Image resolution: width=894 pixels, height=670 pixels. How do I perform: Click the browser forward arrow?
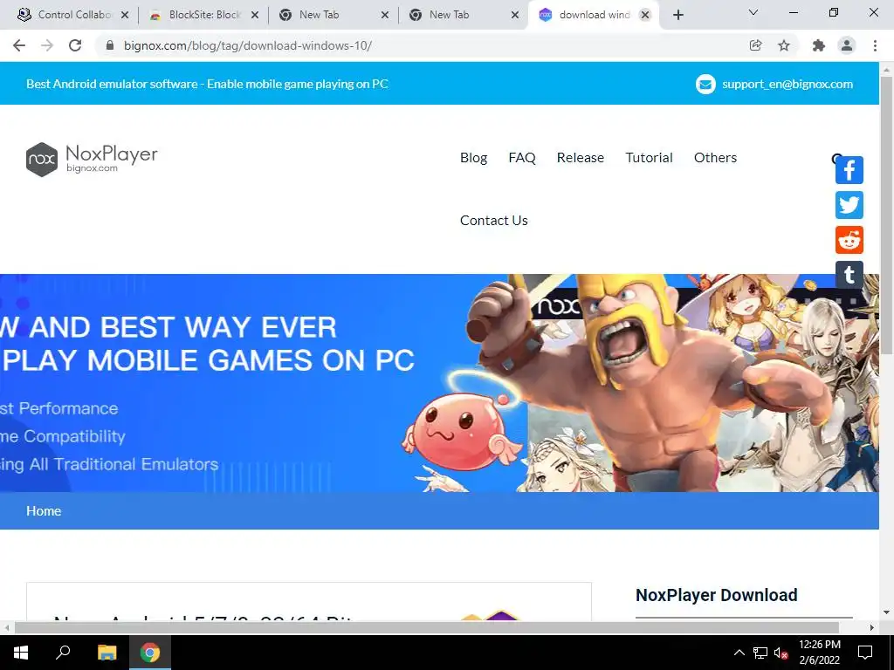pyautogui.click(x=47, y=45)
